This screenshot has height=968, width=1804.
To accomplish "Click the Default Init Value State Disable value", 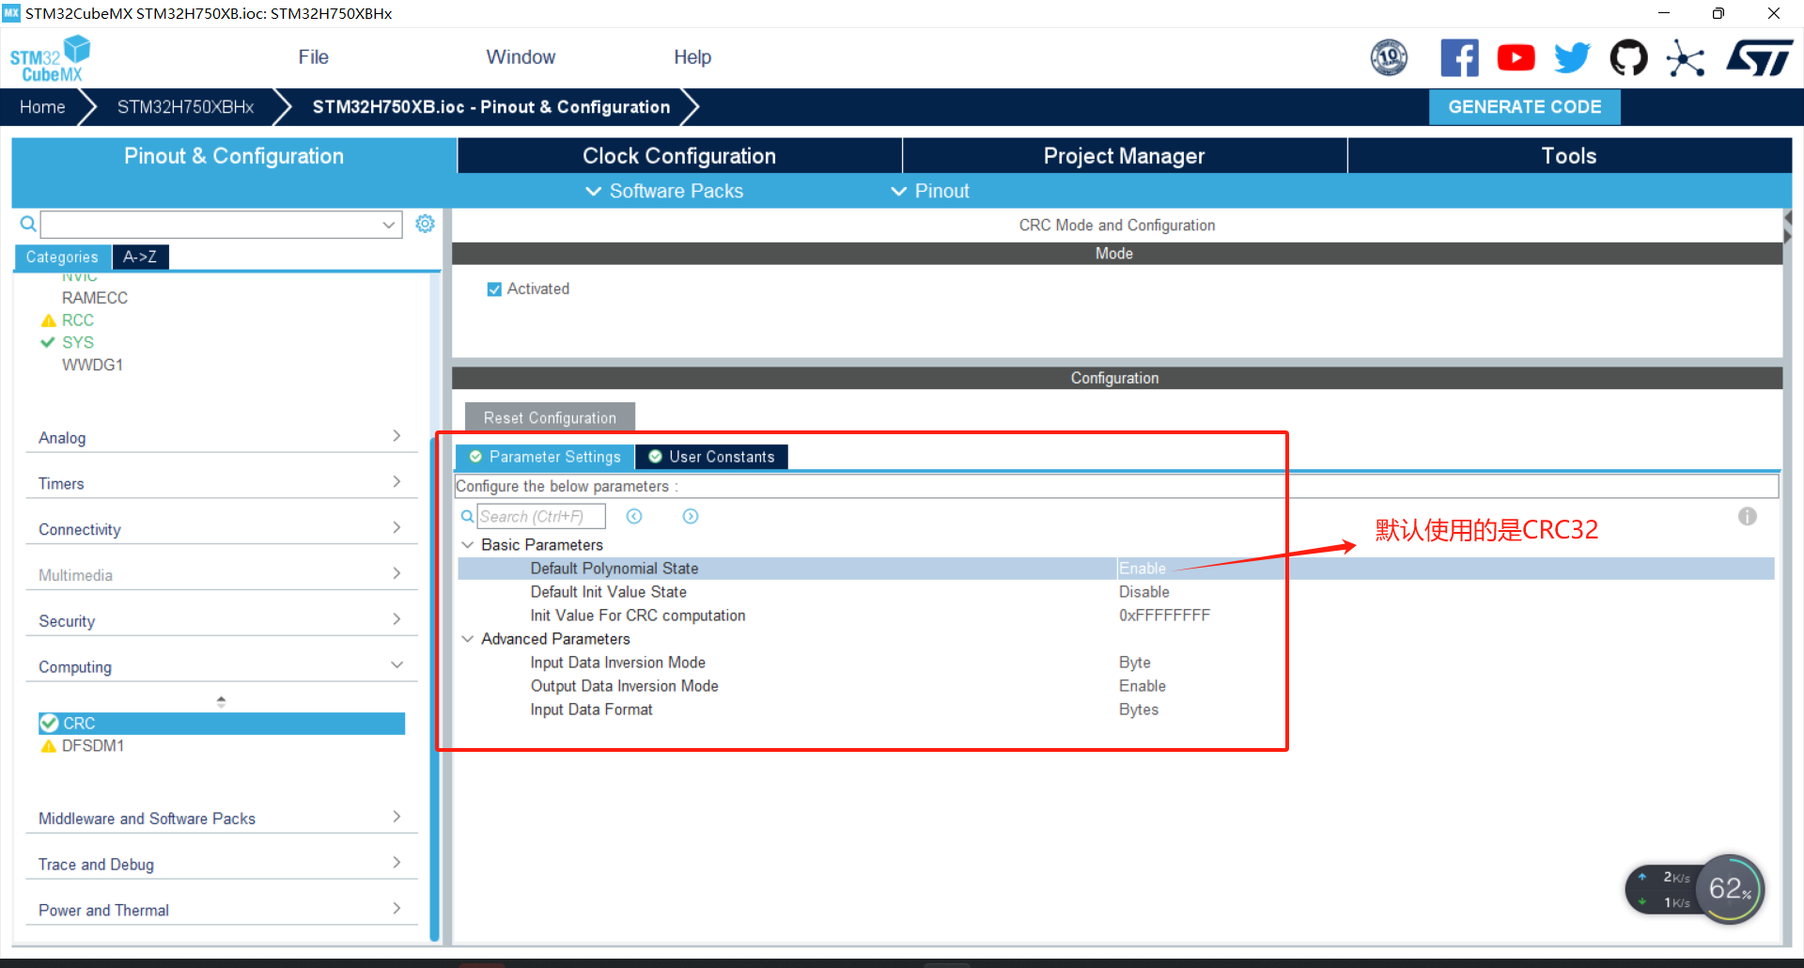I will 1143,592.
